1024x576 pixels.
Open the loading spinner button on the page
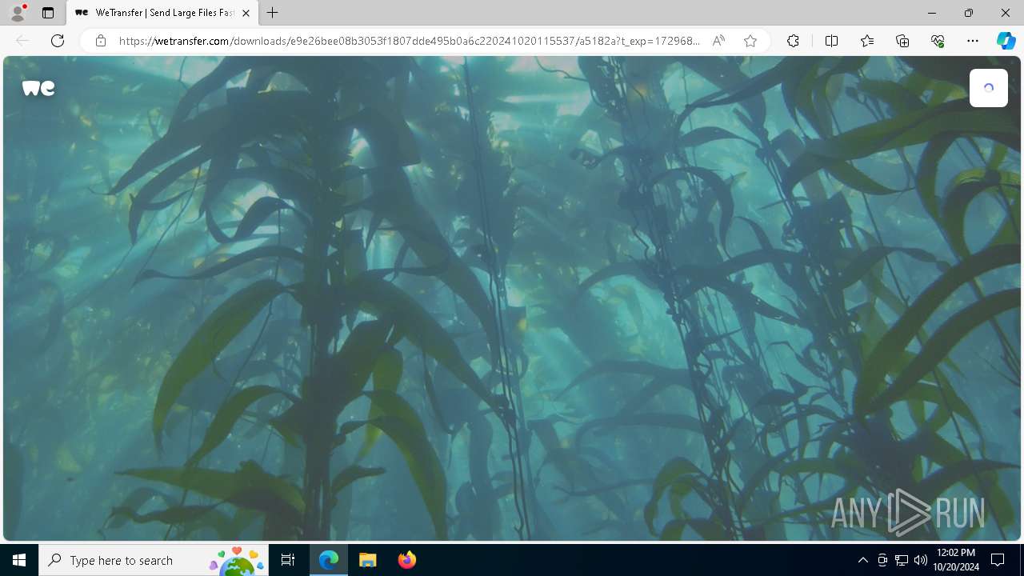[x=989, y=88]
